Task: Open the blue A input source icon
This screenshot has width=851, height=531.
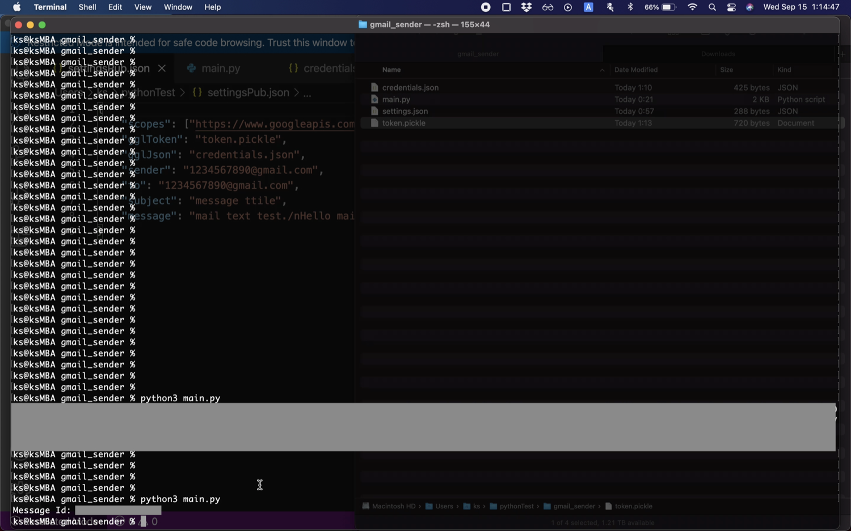Action: tap(588, 7)
